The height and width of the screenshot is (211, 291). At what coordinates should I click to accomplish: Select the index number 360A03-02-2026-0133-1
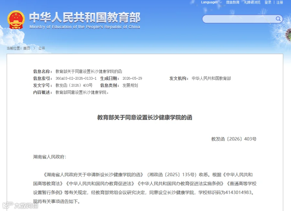pos(76,78)
